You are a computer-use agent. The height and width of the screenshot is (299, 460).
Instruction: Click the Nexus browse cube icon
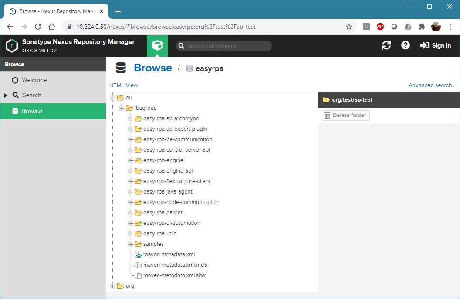pyautogui.click(x=157, y=46)
